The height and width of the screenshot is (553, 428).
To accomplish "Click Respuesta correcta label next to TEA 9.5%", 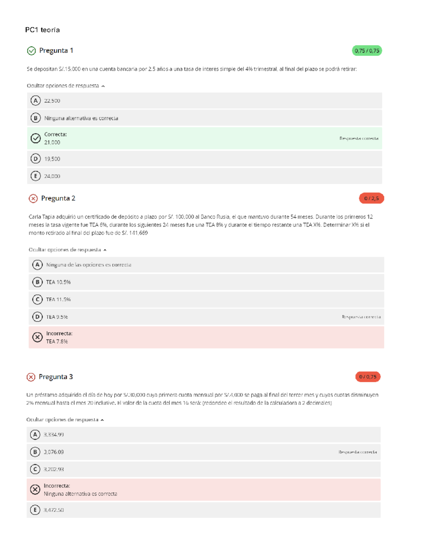I will (x=361, y=317).
